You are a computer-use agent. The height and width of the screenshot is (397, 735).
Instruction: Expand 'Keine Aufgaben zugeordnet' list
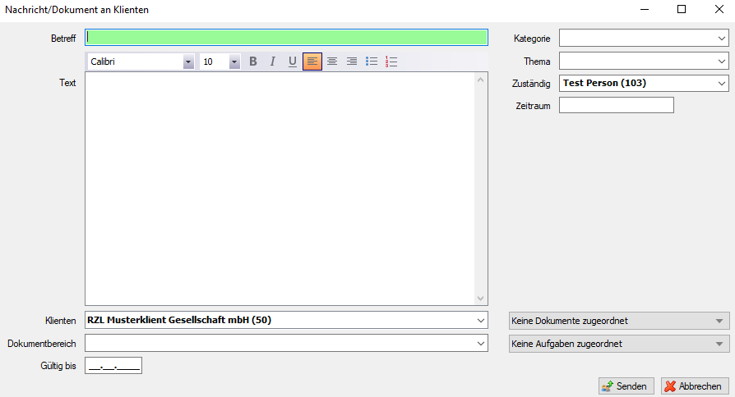720,344
